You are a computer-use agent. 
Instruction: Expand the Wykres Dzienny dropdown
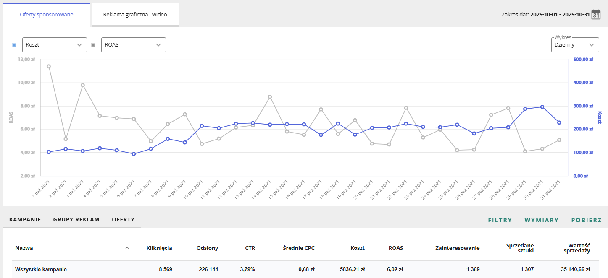coord(575,45)
